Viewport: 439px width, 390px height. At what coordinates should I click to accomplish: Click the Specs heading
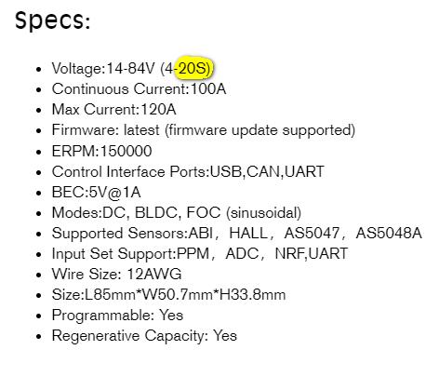coord(52,20)
